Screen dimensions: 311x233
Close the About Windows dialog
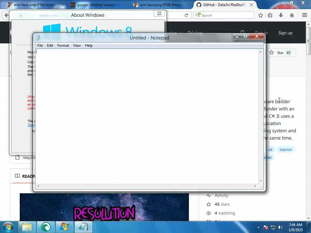tap(159, 13)
